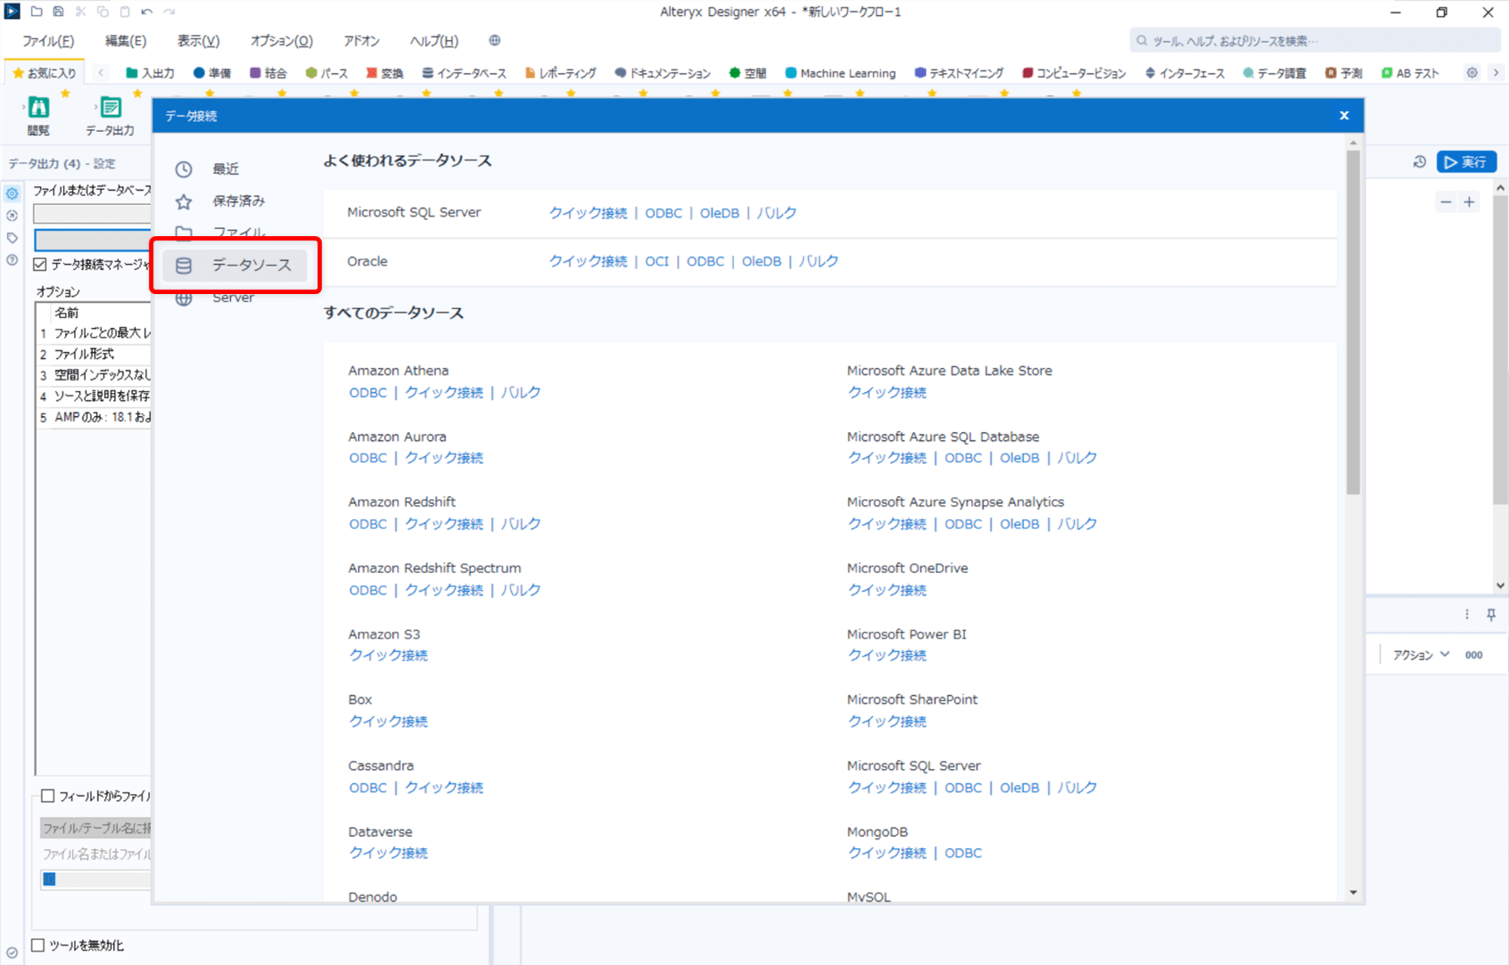
Task: Click the pin icon in results panel
Action: click(1491, 614)
